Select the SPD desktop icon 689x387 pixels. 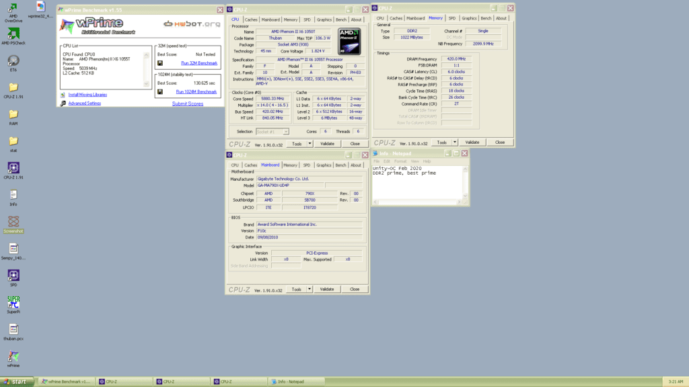click(x=13, y=278)
